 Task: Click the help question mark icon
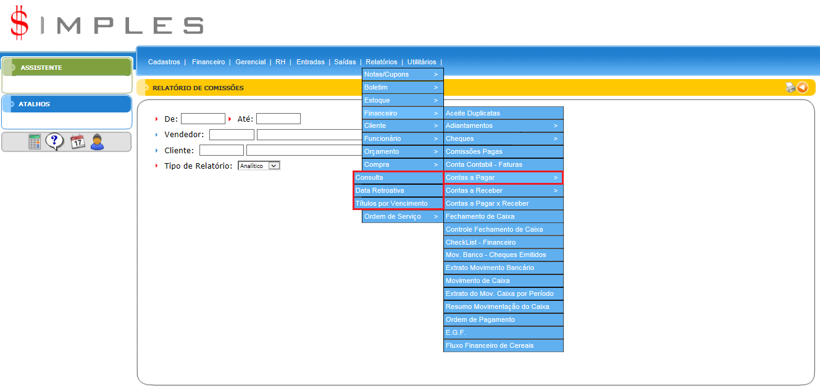coord(54,142)
